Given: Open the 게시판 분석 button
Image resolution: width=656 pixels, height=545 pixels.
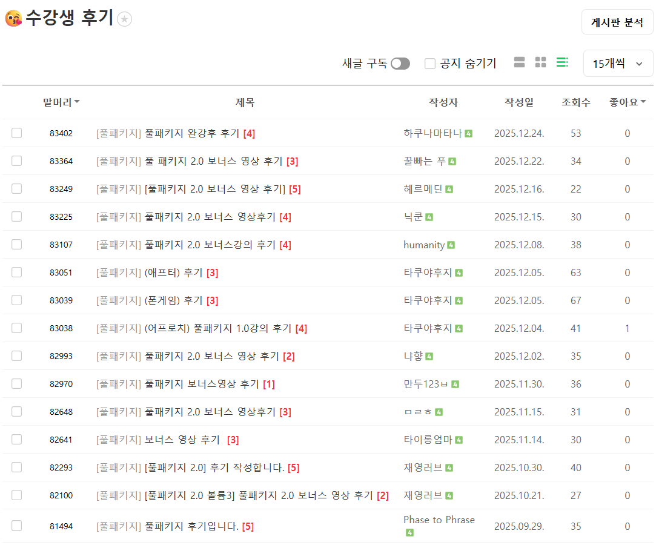Looking at the screenshot, I should pos(617,22).
